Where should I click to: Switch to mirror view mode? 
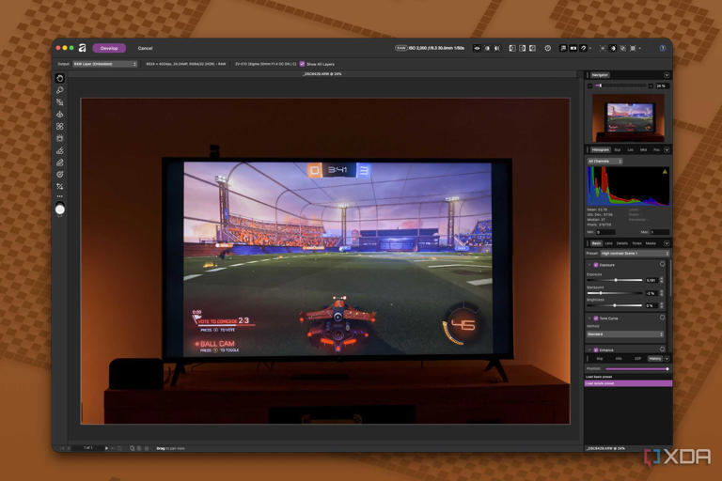(x=496, y=48)
